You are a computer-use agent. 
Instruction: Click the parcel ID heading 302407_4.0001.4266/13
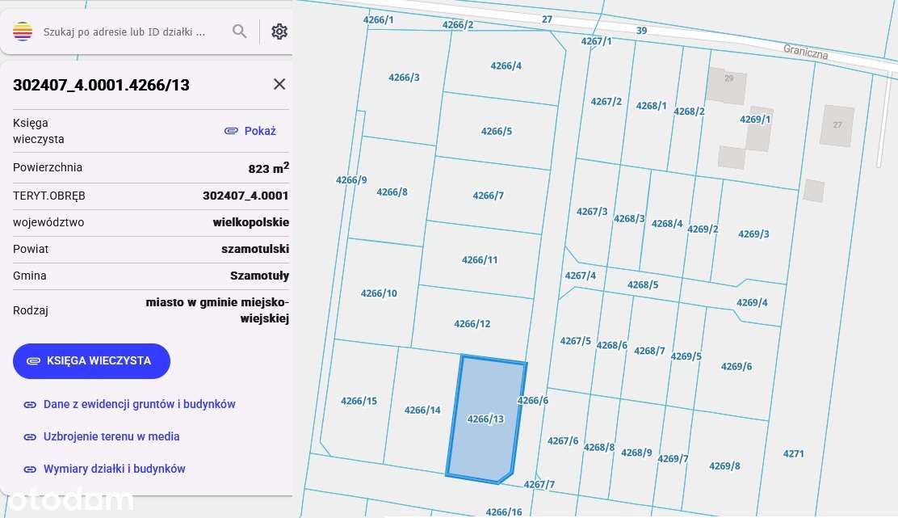pyautogui.click(x=102, y=86)
